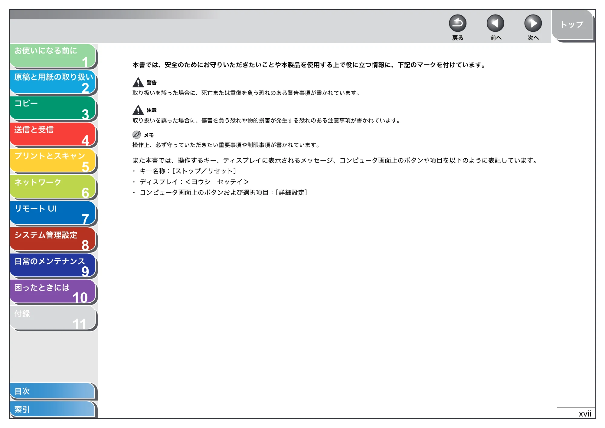605x428 pixels.
Task: Open chapter 11 付録
Action: click(53, 318)
